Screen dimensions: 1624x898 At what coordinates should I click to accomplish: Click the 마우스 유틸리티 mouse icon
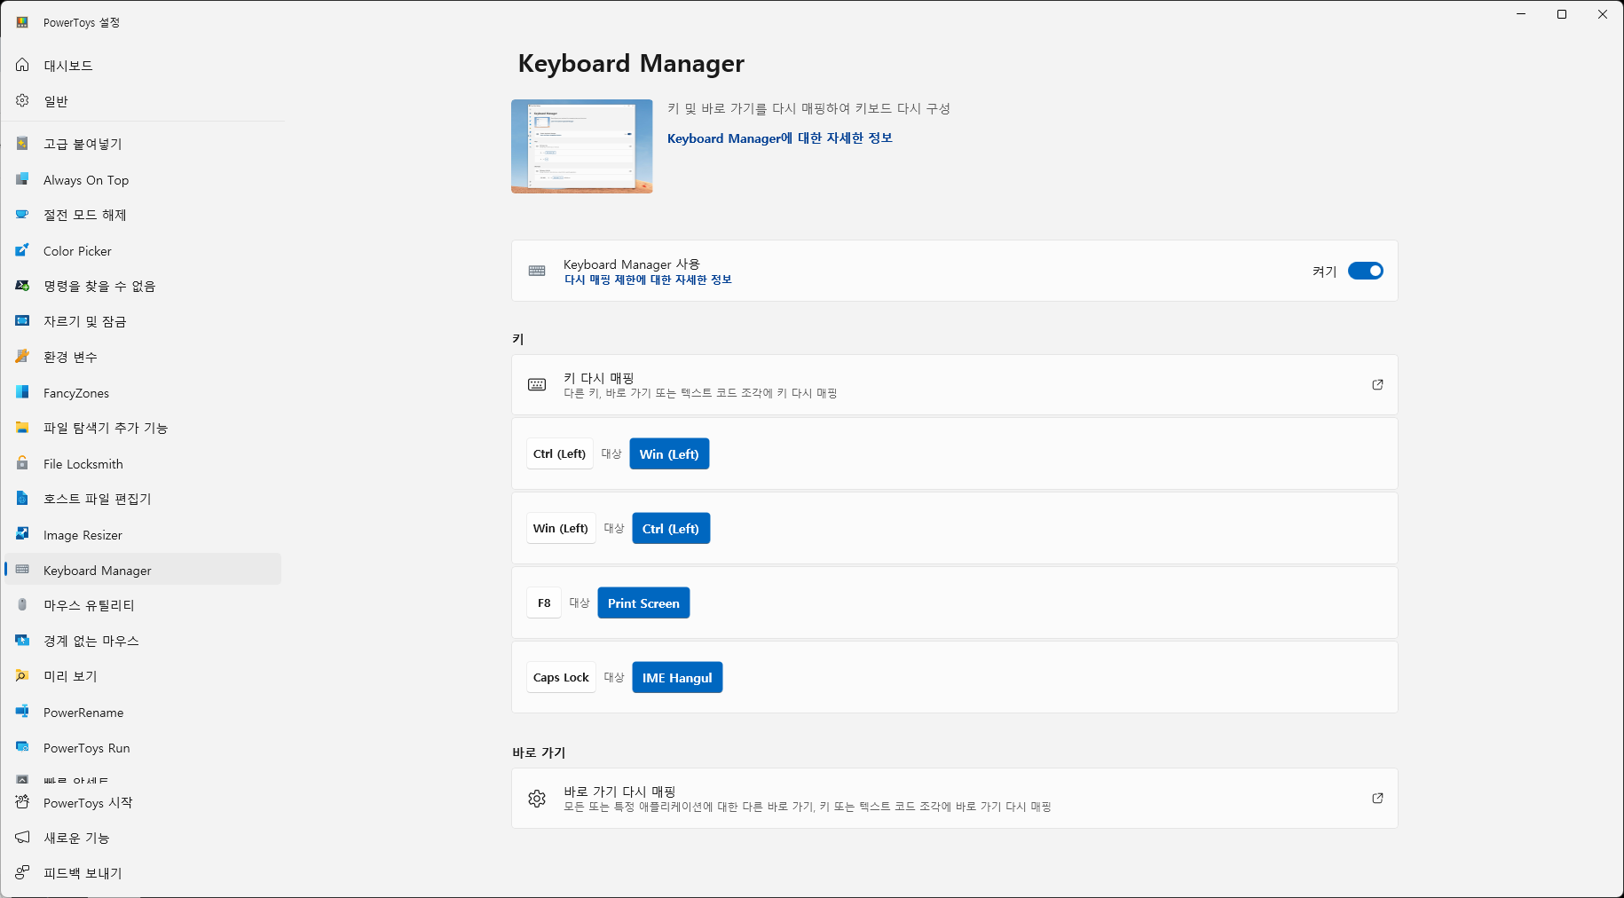[22, 605]
